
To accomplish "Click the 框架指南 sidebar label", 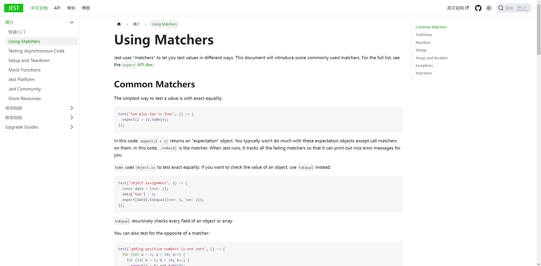I will pos(14,118).
